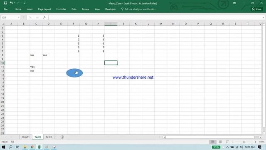This screenshot has height=150, width=266.
Task: Click the 100% zoom level text
Action: (261, 142)
